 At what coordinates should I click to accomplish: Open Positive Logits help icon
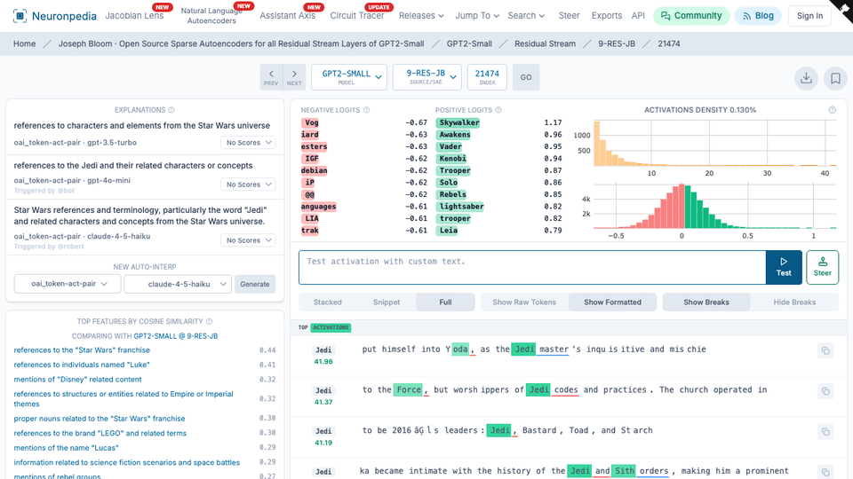[x=498, y=110]
